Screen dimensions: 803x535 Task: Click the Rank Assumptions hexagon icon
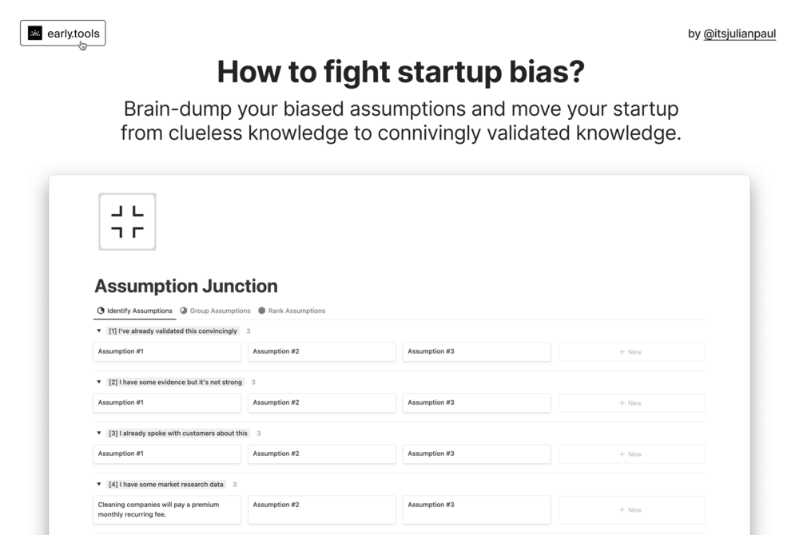pos(261,311)
